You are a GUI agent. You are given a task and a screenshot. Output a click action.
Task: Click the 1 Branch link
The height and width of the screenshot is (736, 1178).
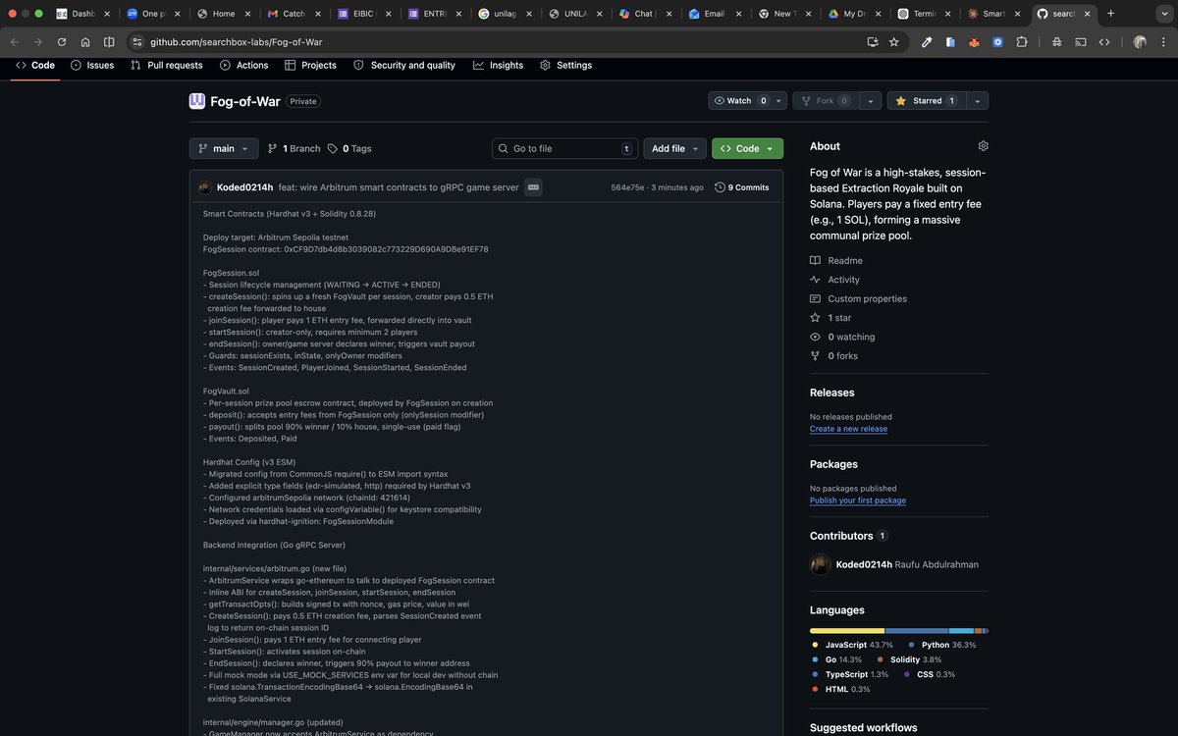[x=294, y=149]
